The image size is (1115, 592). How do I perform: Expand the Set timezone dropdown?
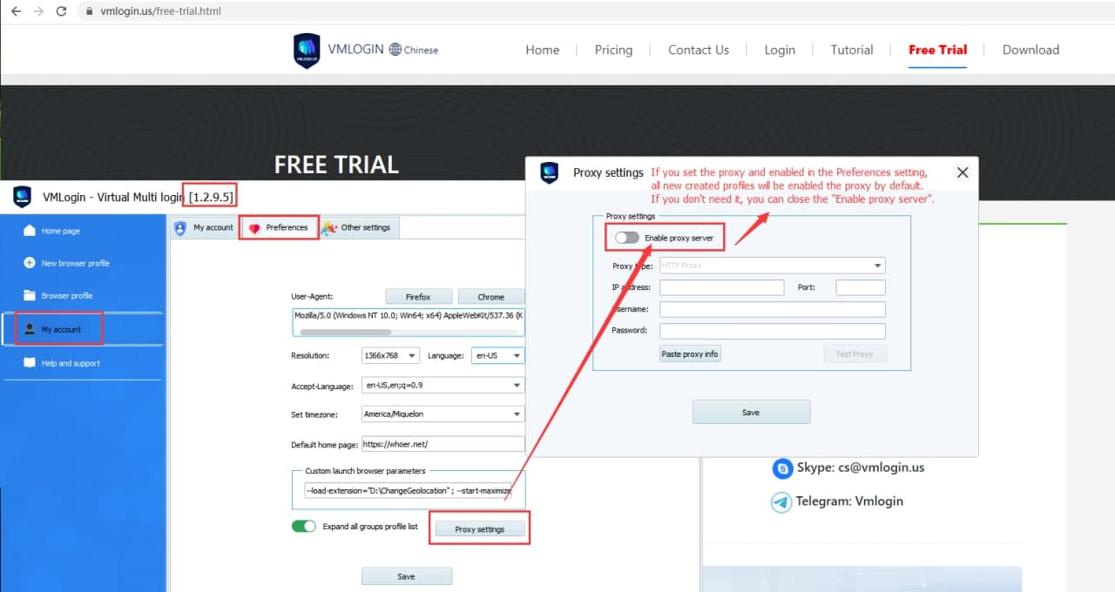[x=443, y=414]
